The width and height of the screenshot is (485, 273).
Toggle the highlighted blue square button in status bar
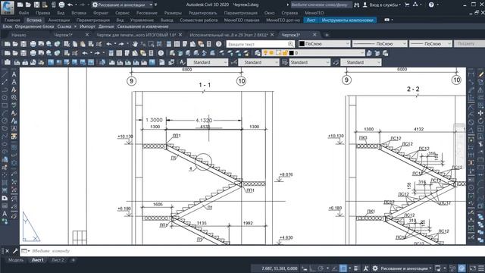pos(343,268)
